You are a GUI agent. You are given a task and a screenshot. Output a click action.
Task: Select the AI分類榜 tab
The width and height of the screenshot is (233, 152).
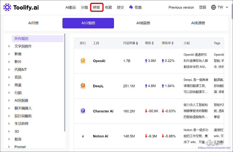tap(88, 23)
